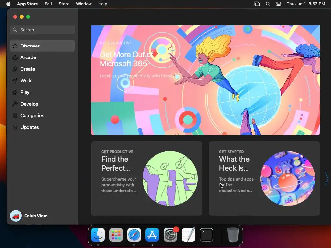
Task: Click the green circular dancers illustration
Action: 170,178
